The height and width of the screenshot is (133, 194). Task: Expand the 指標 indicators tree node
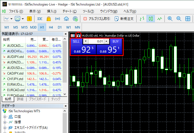(5, 122)
